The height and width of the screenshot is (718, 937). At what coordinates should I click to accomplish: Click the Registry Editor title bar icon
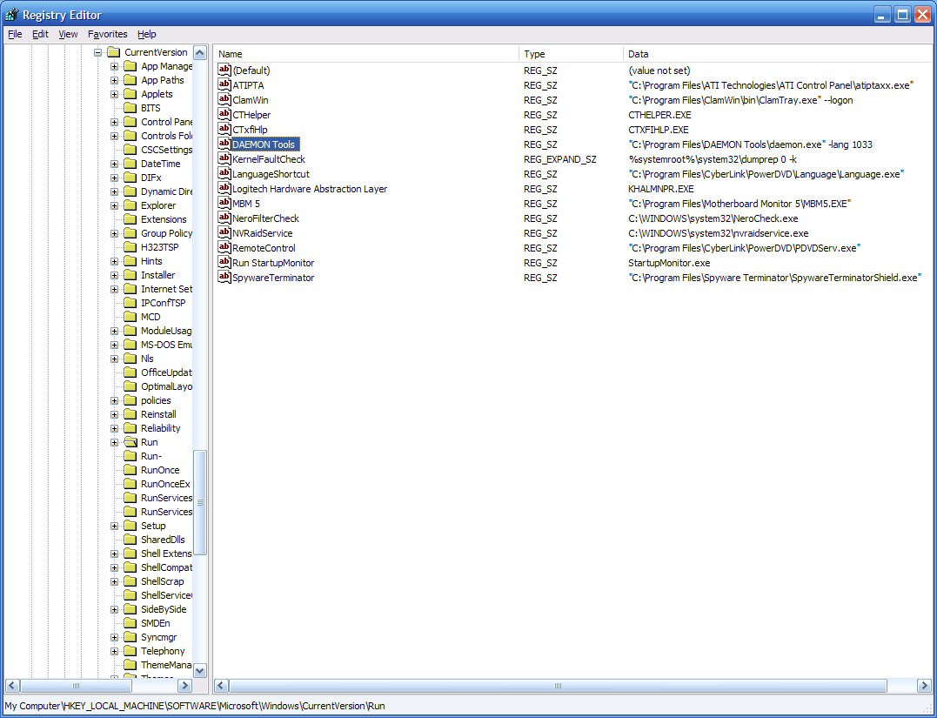point(11,14)
